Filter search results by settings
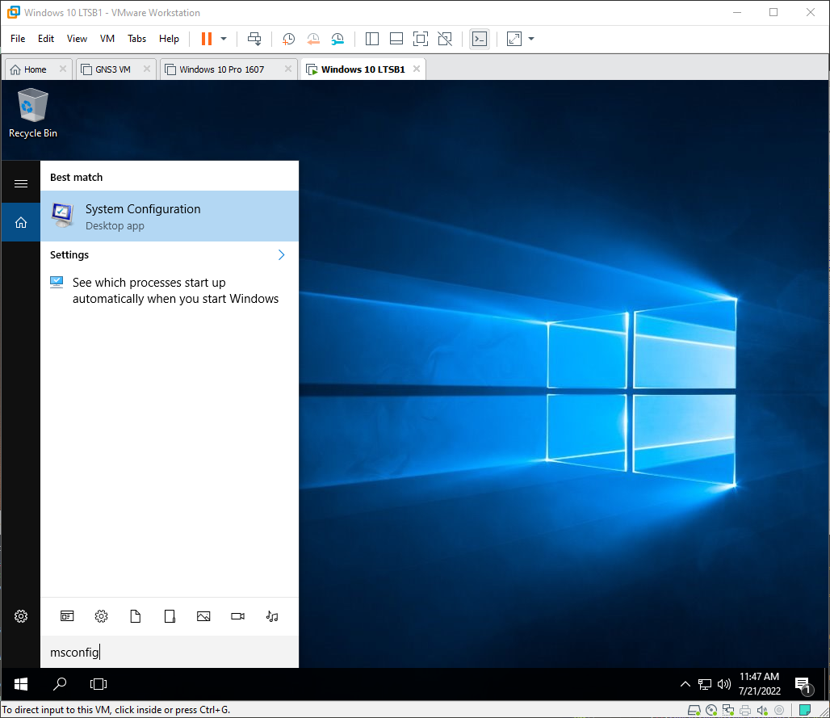This screenshot has width=830, height=718. tap(101, 616)
